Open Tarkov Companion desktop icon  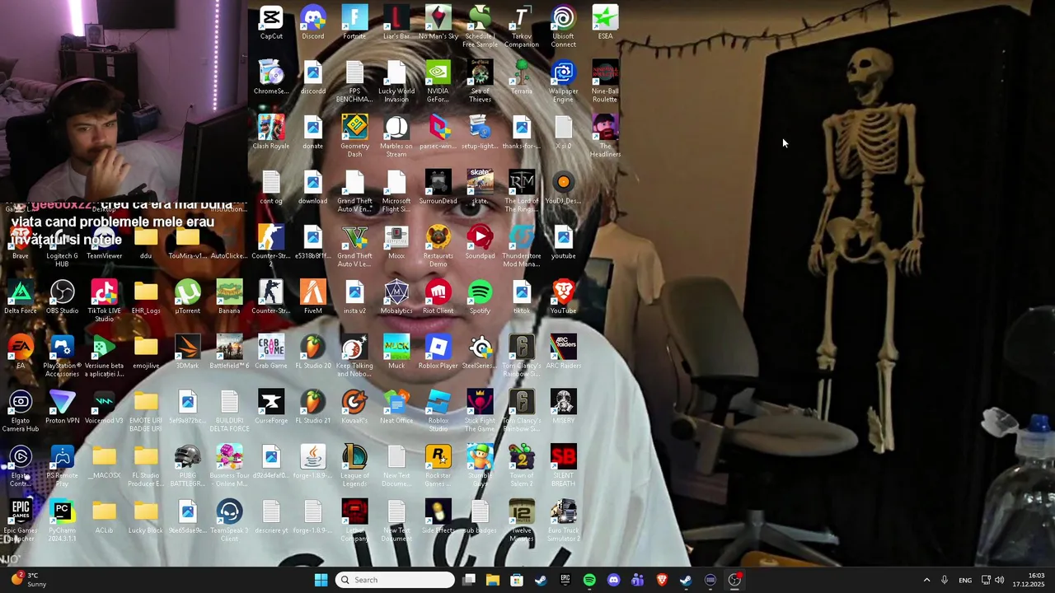click(522, 26)
